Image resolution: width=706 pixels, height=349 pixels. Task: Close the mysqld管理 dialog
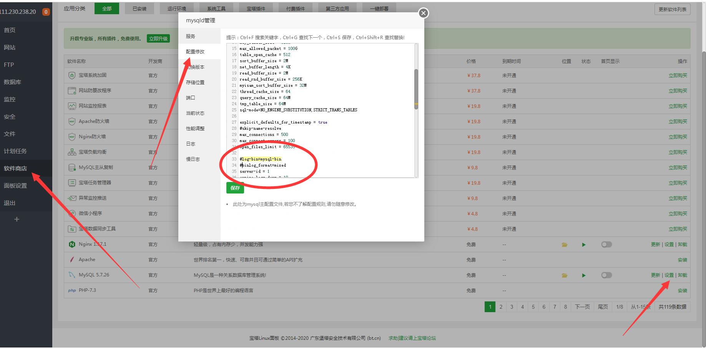click(423, 13)
